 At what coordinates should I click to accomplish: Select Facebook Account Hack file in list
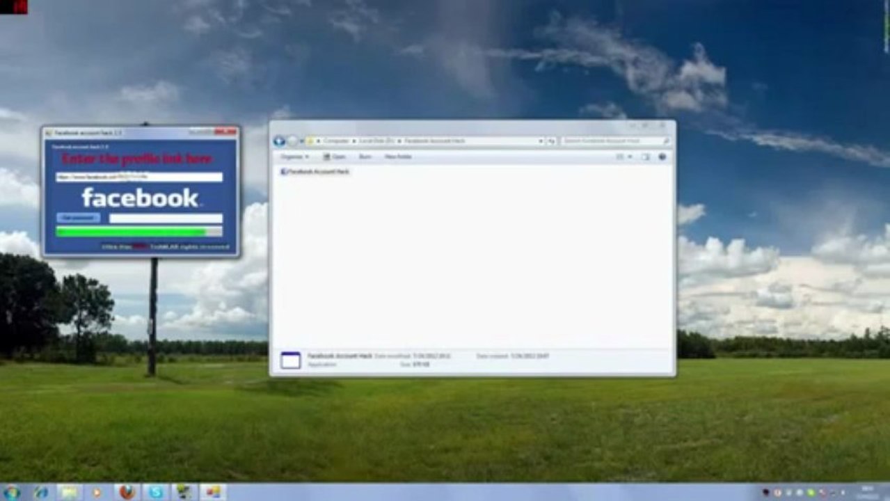coord(315,171)
